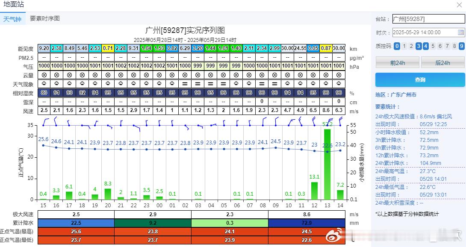Image resolution: width=466 pixels, height=247 pixels.
Task: Click visibility cell 24.55
Action: coord(300,48)
